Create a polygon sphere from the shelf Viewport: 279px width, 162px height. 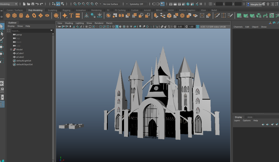(x=8, y=15)
